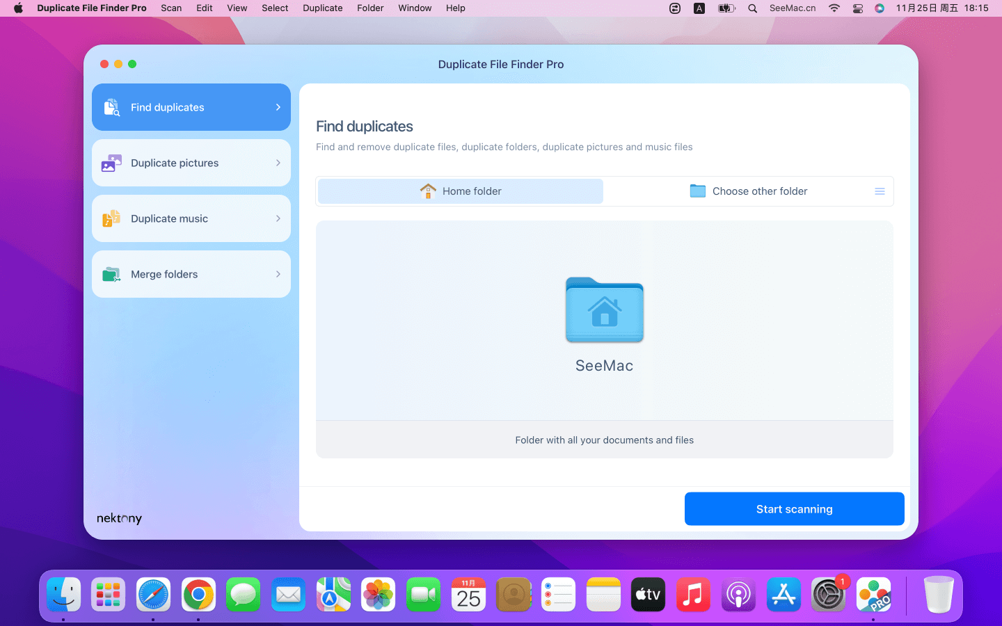Click the 'Find and remove duplicate files' description
The image size is (1002, 626).
coord(504,147)
